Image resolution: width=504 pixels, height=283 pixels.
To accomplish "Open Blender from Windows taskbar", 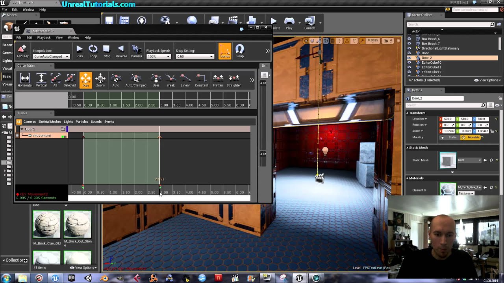I will click(104, 278).
